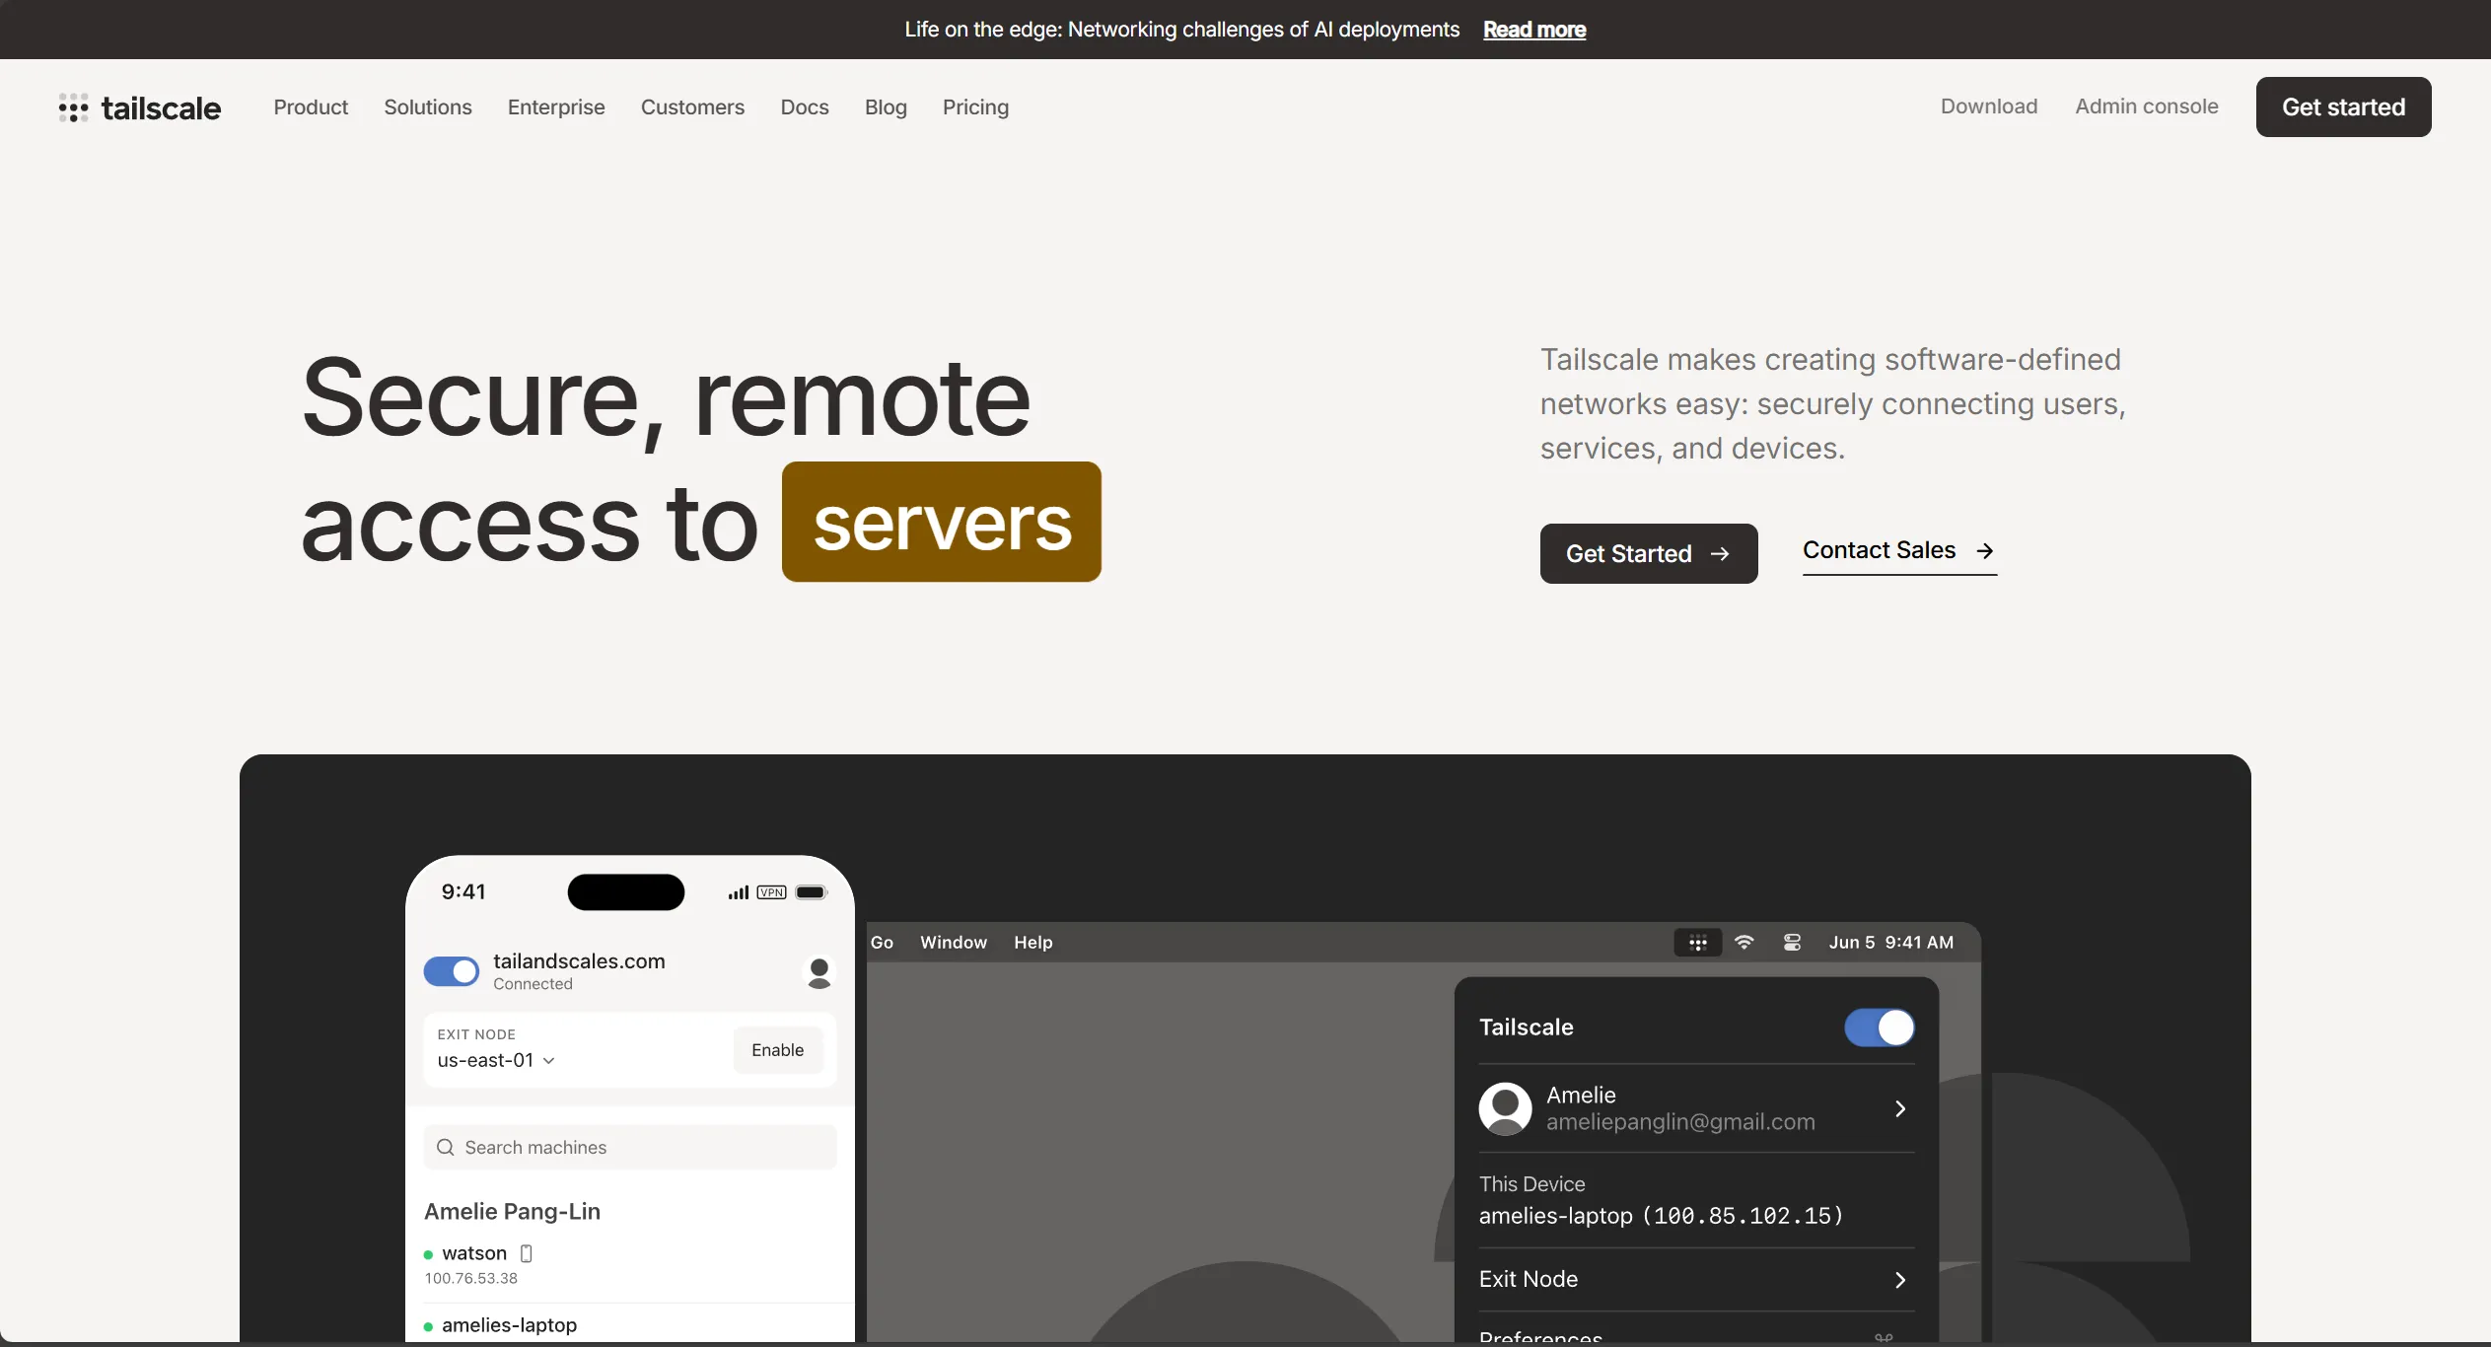
Task: Click the user profile icon in the phone mockup
Action: pos(818,972)
